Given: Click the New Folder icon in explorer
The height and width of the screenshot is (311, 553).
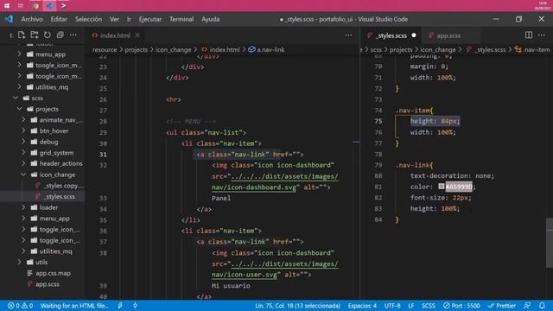Looking at the screenshot, I should [x=35, y=35].
